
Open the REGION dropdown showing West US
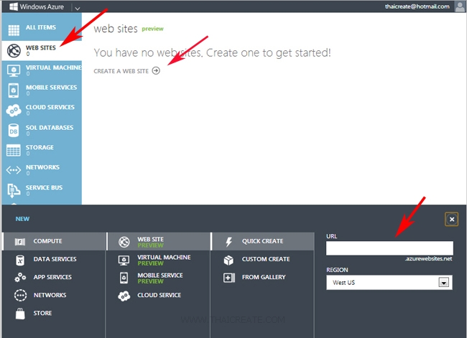click(389, 282)
